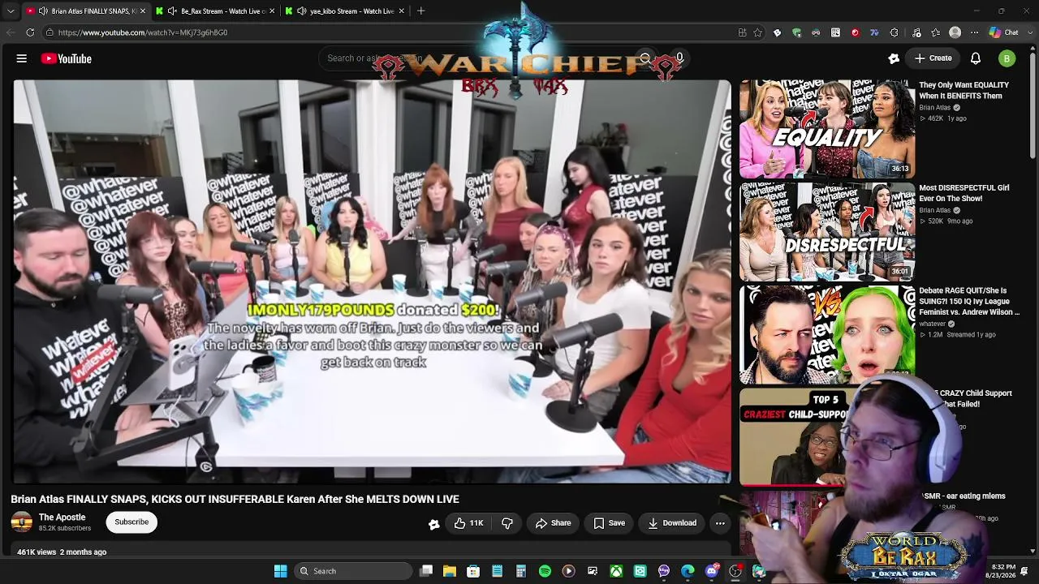Open The Apostle channel name link
This screenshot has height=584, width=1039.
tap(62, 517)
